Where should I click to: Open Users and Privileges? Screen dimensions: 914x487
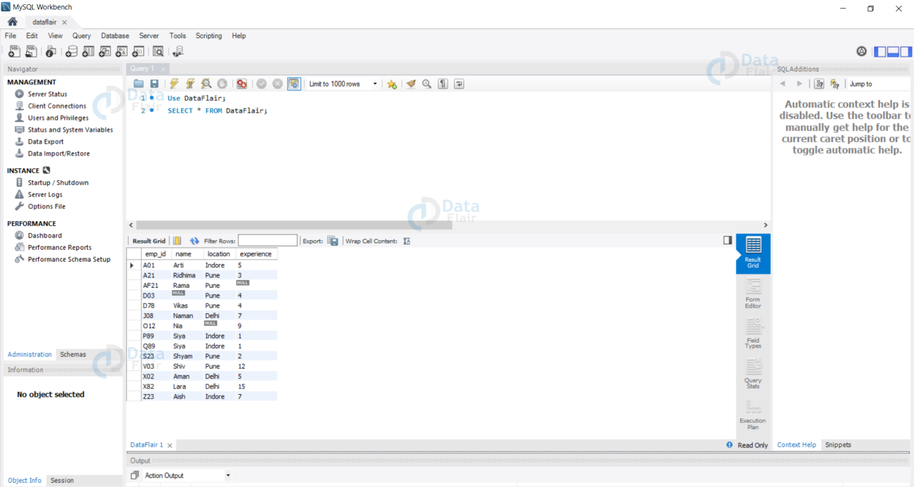[x=58, y=118]
